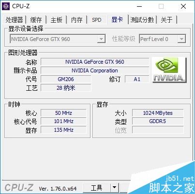Click the NVIDIA logo image
Viewport: 195px width, 194px height.
(169, 70)
